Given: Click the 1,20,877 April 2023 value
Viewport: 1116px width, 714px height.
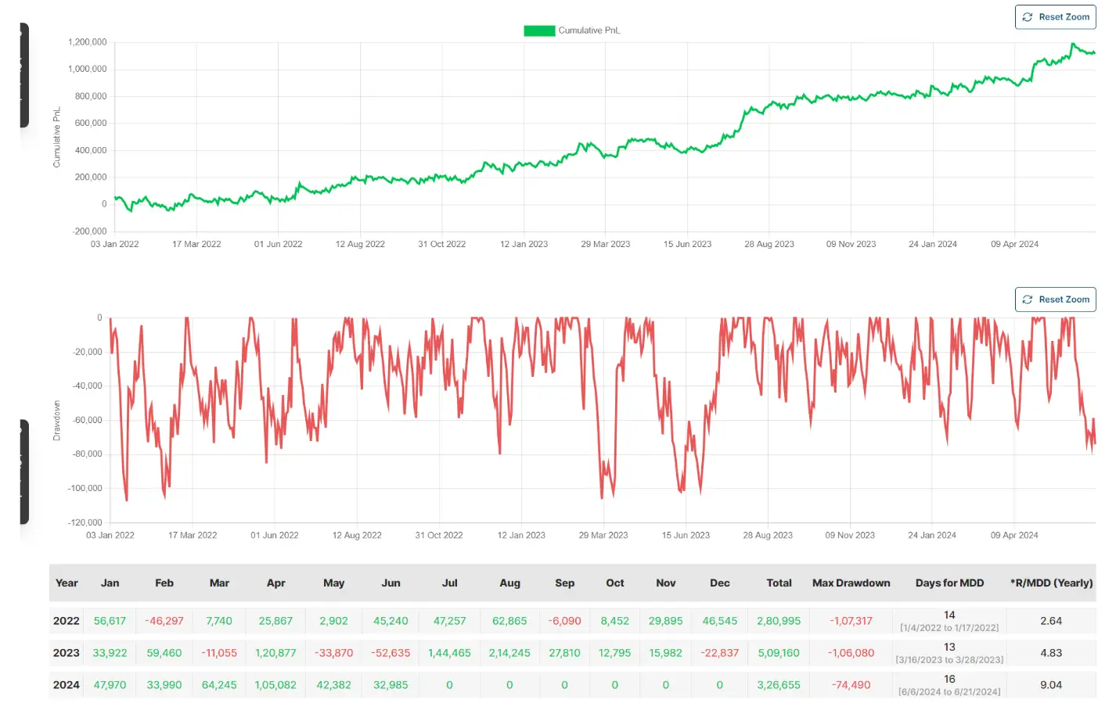Looking at the screenshot, I should click(275, 653).
